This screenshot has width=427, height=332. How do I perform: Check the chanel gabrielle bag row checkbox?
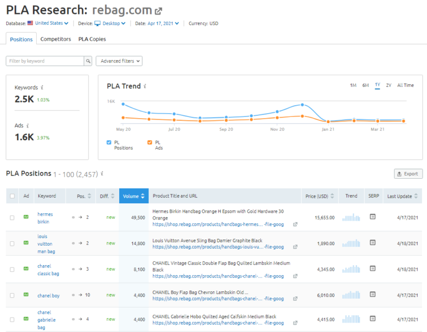pos(12,319)
